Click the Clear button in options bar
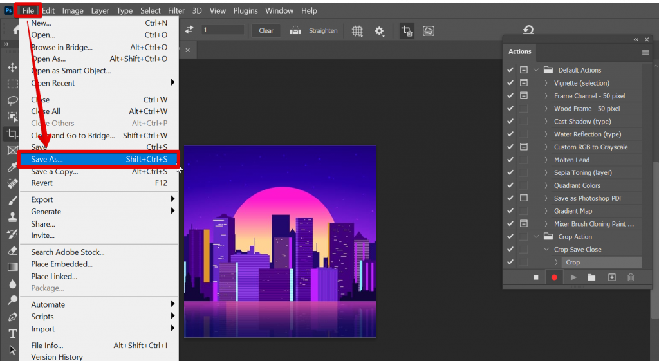The image size is (659, 361). tap(266, 30)
